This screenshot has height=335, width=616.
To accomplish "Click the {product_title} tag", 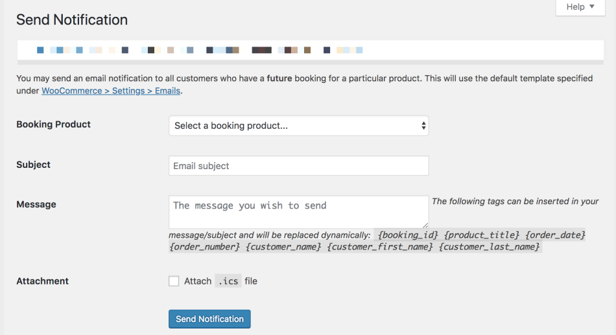I will (x=482, y=235).
